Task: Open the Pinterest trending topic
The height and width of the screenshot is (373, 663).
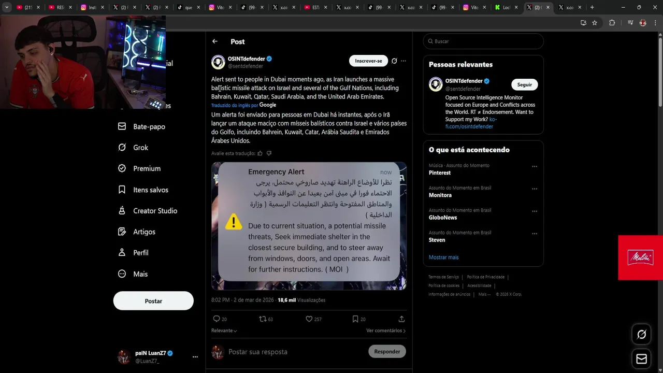Action: [440, 173]
